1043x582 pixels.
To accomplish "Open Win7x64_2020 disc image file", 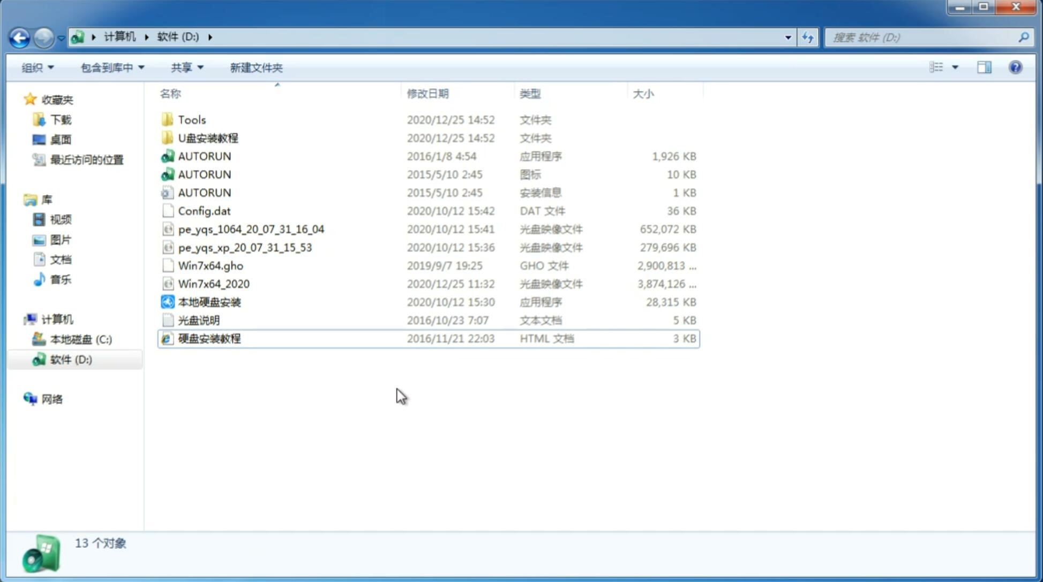I will click(213, 283).
